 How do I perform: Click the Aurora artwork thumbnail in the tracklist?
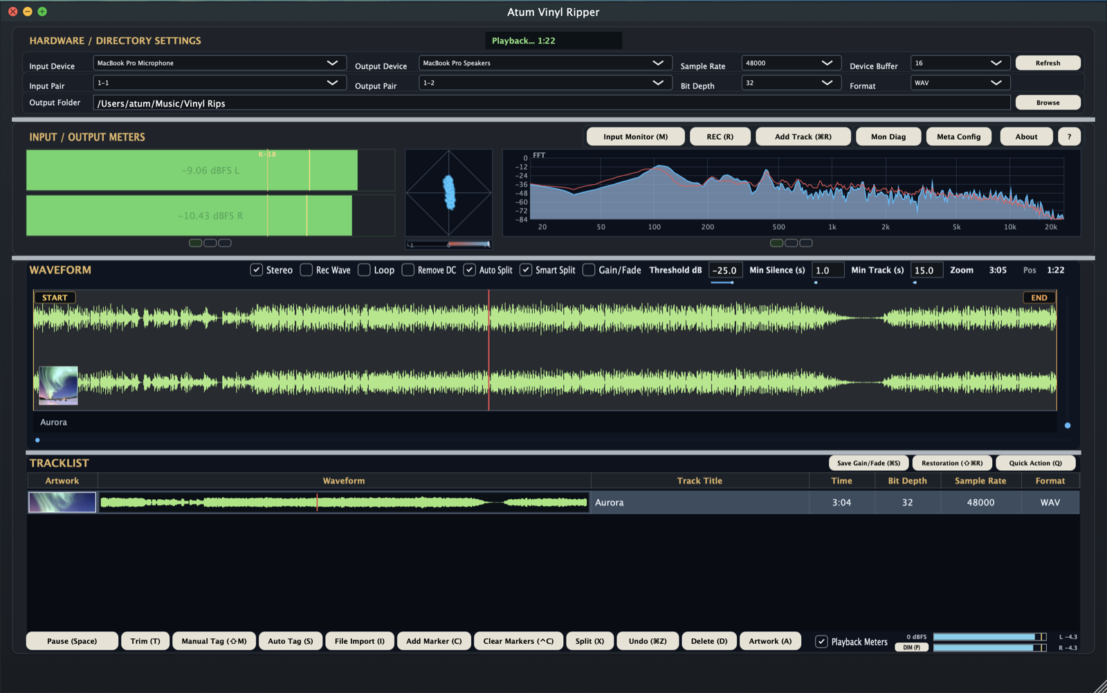coord(62,502)
